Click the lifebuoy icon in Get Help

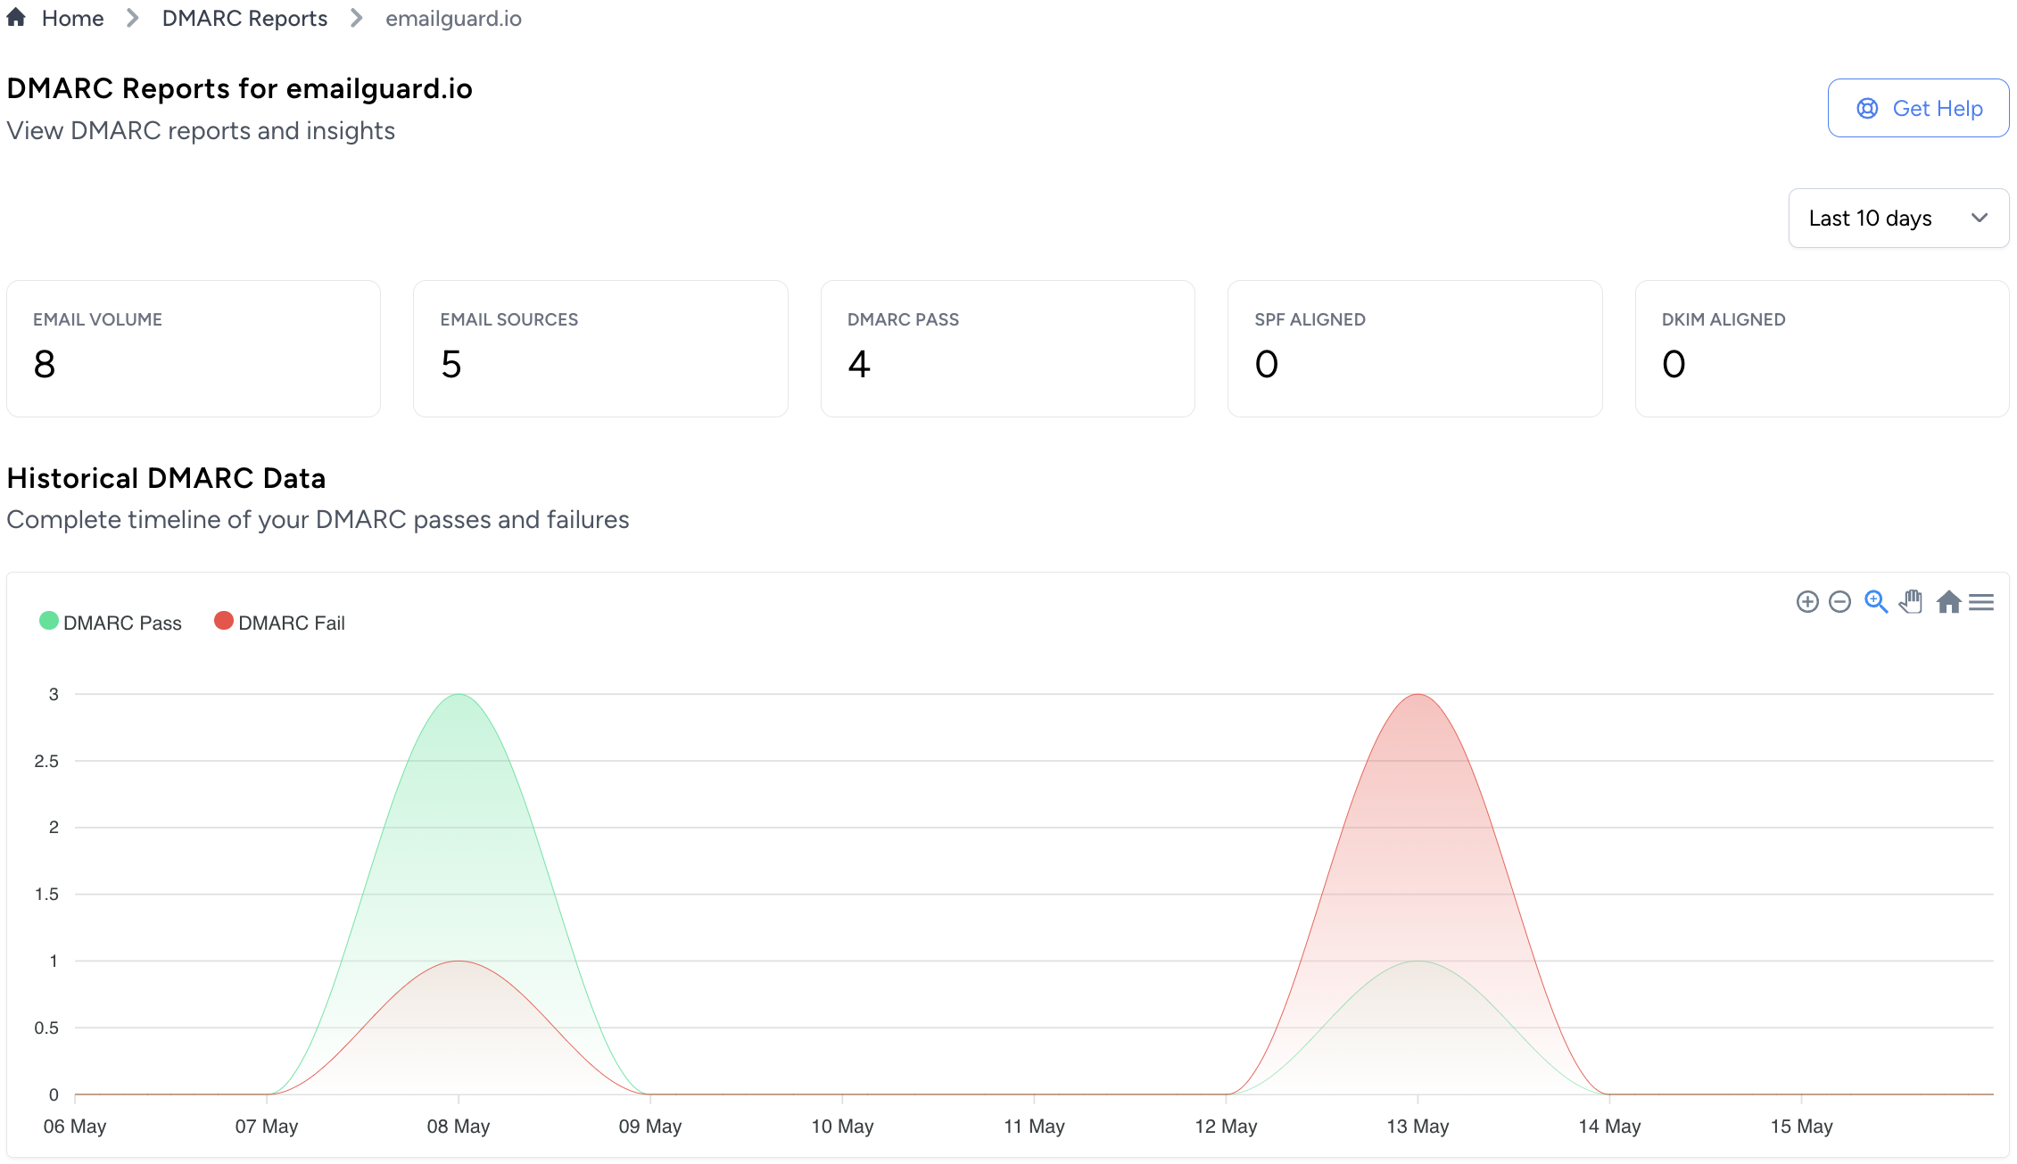tap(1867, 108)
